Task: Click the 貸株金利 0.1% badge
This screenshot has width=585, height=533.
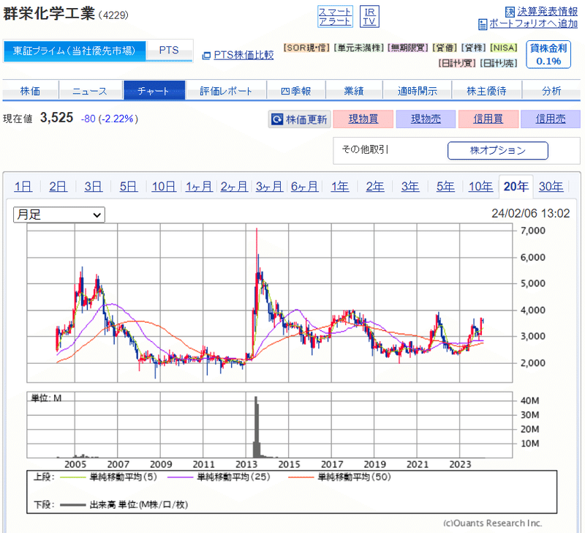Action: (548, 53)
